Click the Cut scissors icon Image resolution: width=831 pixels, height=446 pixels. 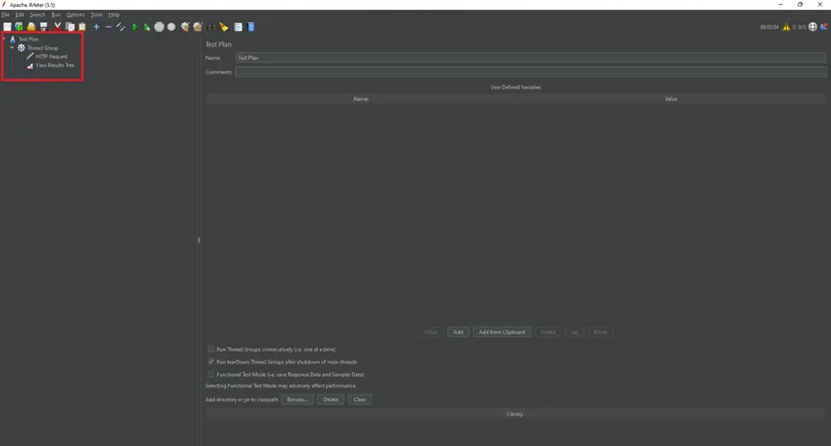coord(57,26)
